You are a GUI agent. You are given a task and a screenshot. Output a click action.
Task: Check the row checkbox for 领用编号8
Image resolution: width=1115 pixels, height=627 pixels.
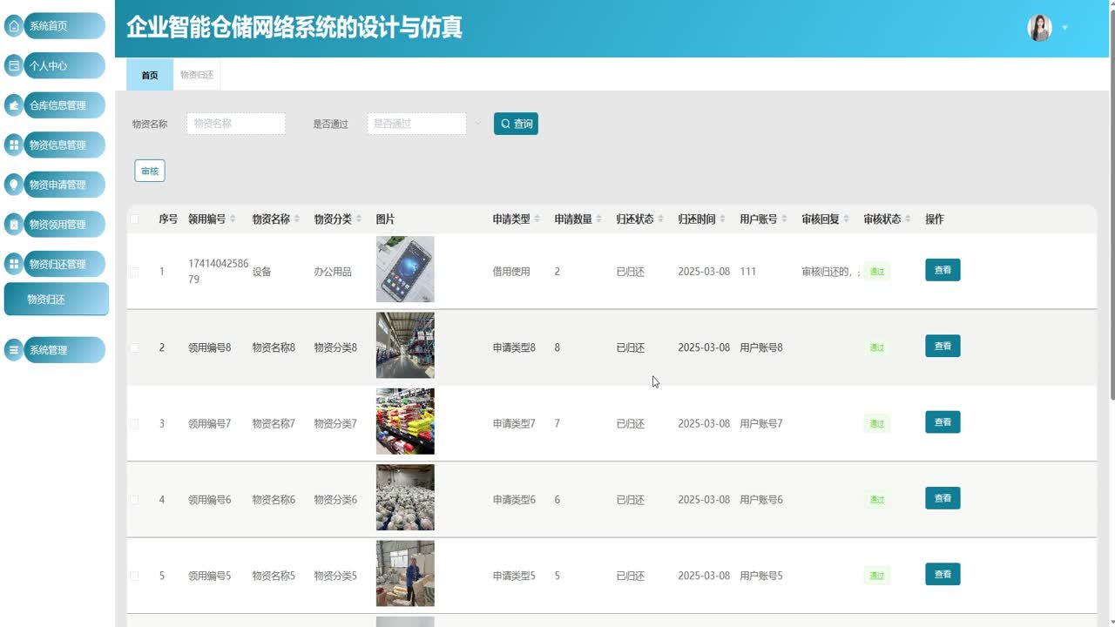[134, 347]
